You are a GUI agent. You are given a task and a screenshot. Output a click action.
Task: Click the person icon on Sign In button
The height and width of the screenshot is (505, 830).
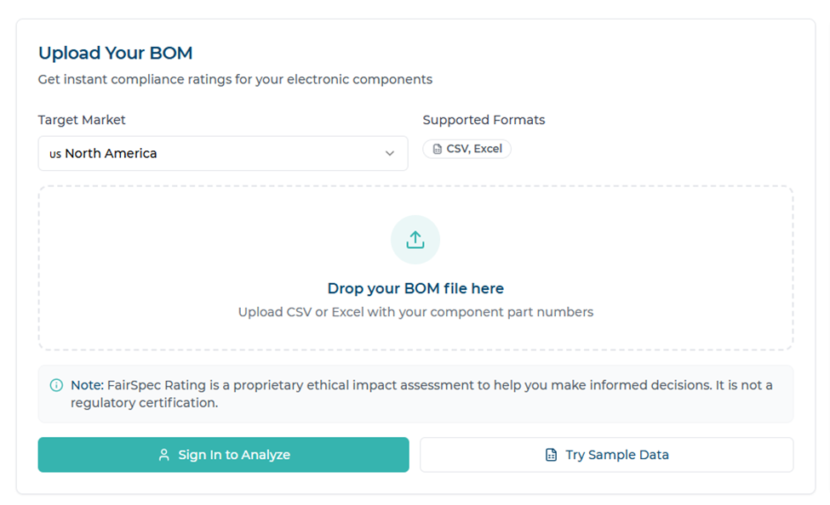[x=163, y=455]
